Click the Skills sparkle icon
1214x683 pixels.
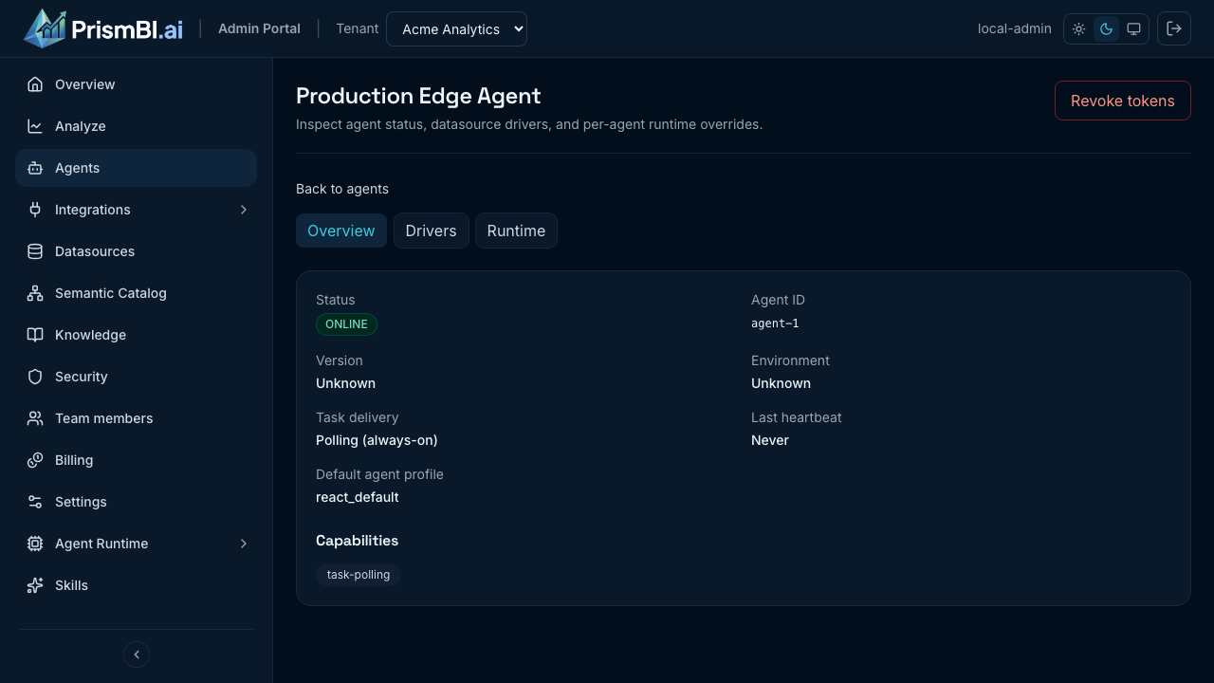coord(35,585)
